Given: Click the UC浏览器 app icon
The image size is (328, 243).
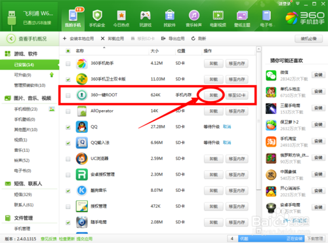Looking at the screenshot, I should coord(82,159).
